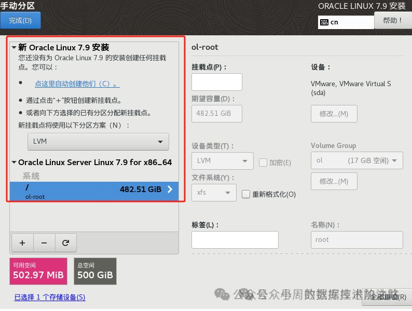This screenshot has height=311, width=412.
Task: Click the 名称(N) root name field
Action: click(x=356, y=240)
